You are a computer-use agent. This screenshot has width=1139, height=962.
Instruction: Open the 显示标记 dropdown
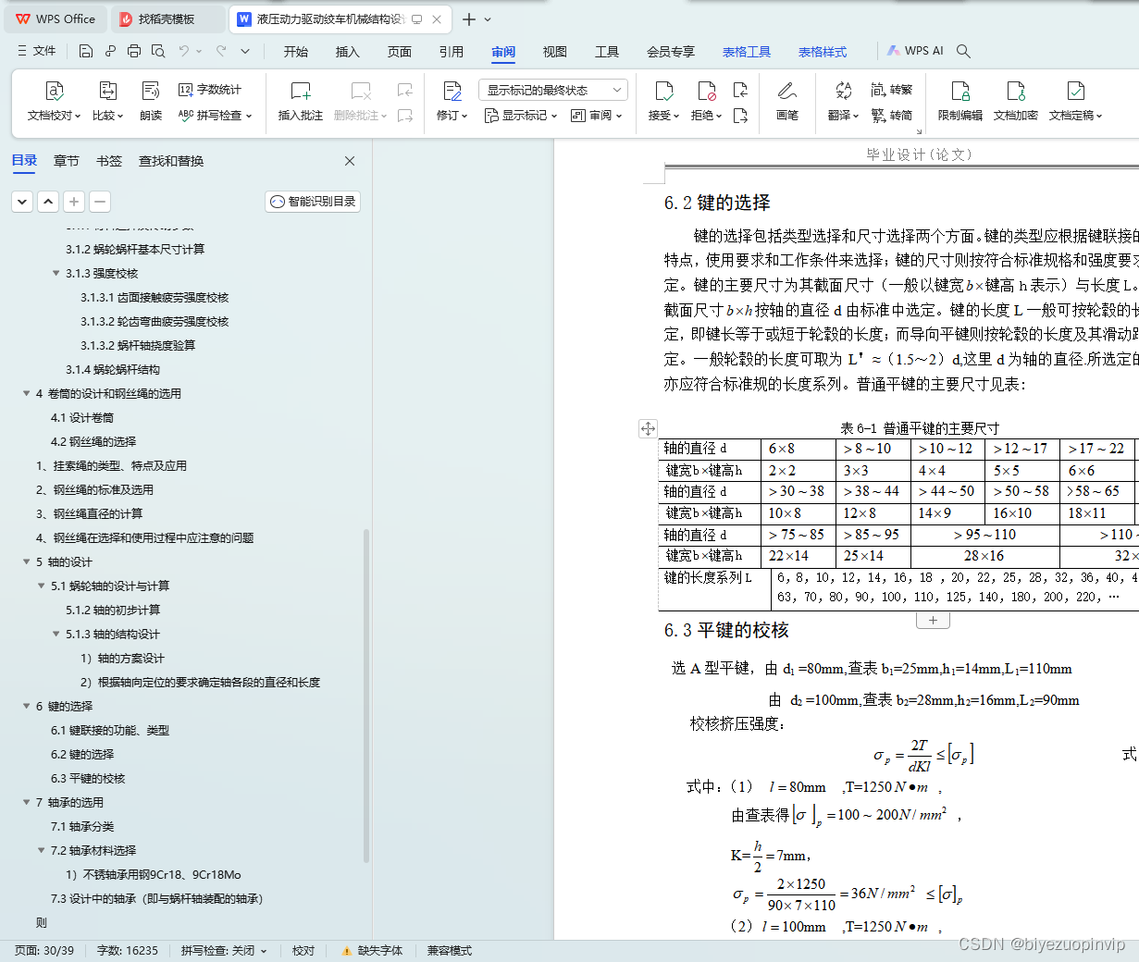[521, 116]
